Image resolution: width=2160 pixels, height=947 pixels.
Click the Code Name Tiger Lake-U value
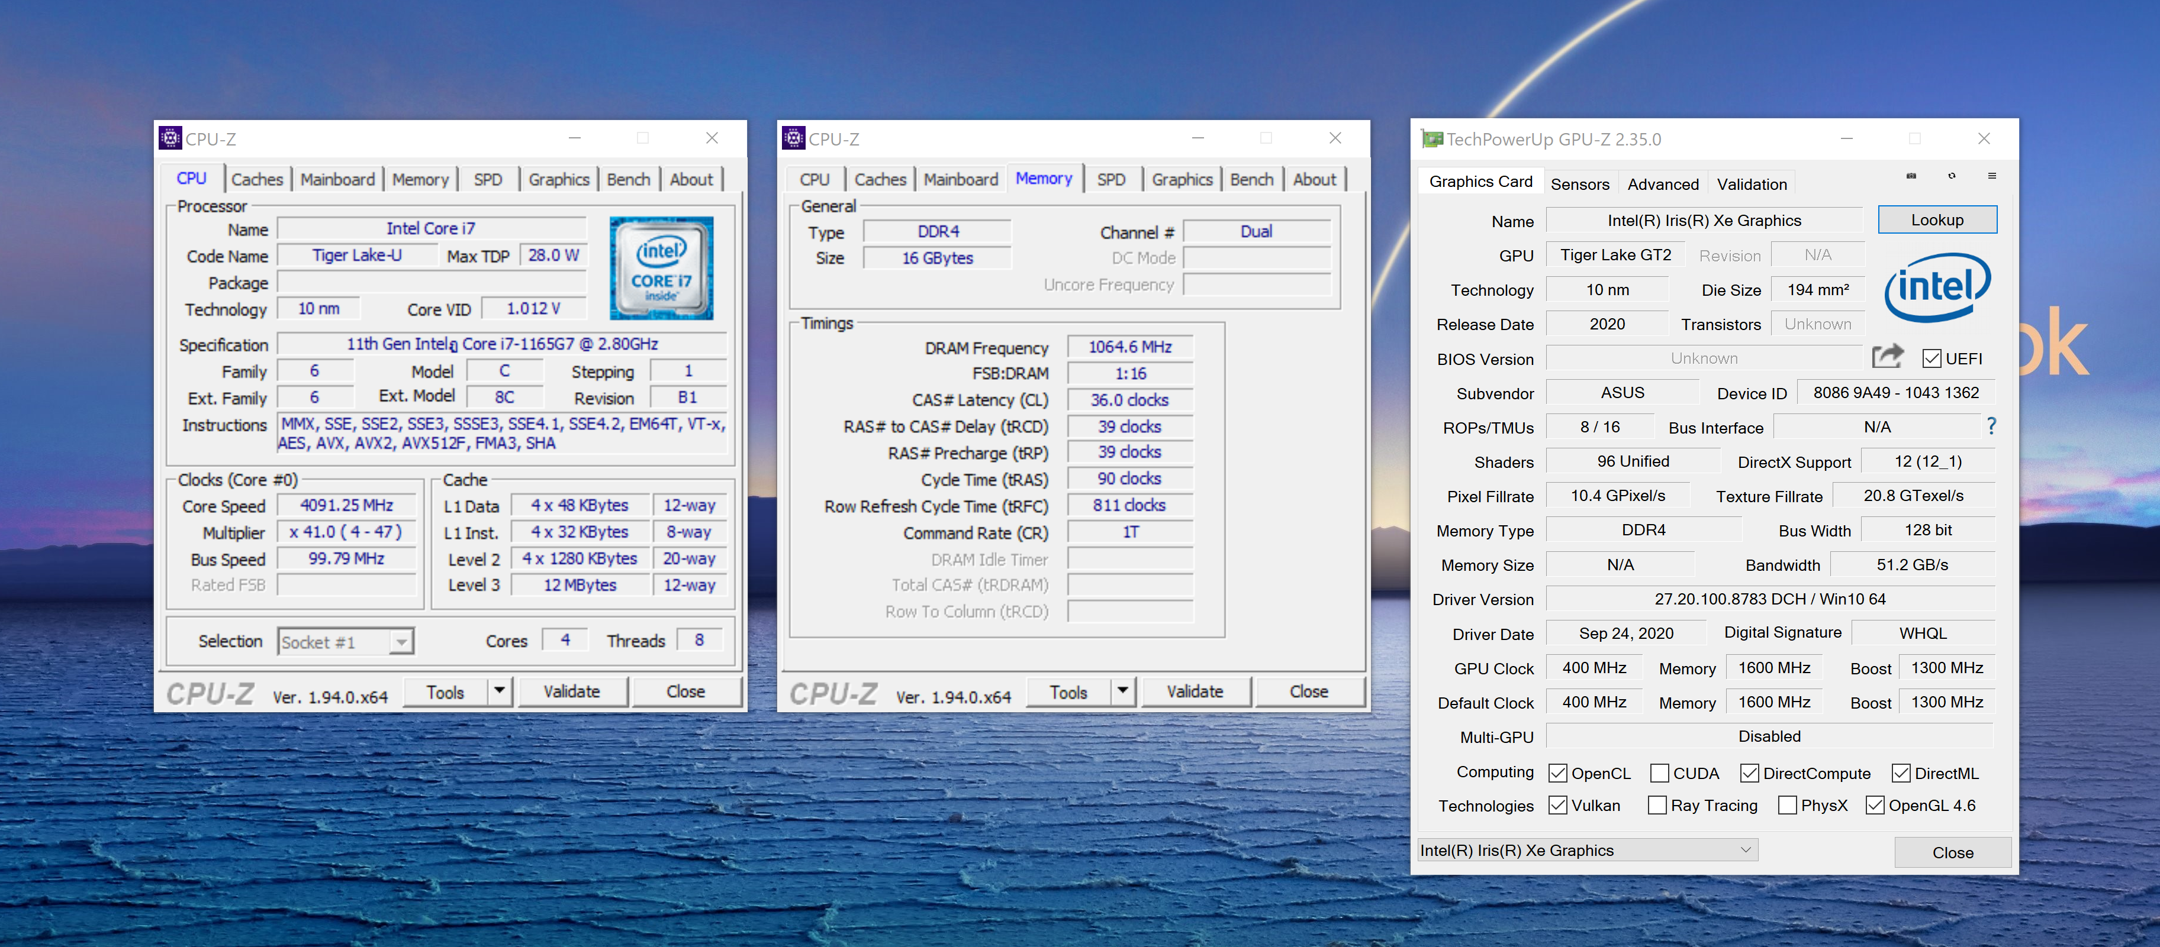357,255
